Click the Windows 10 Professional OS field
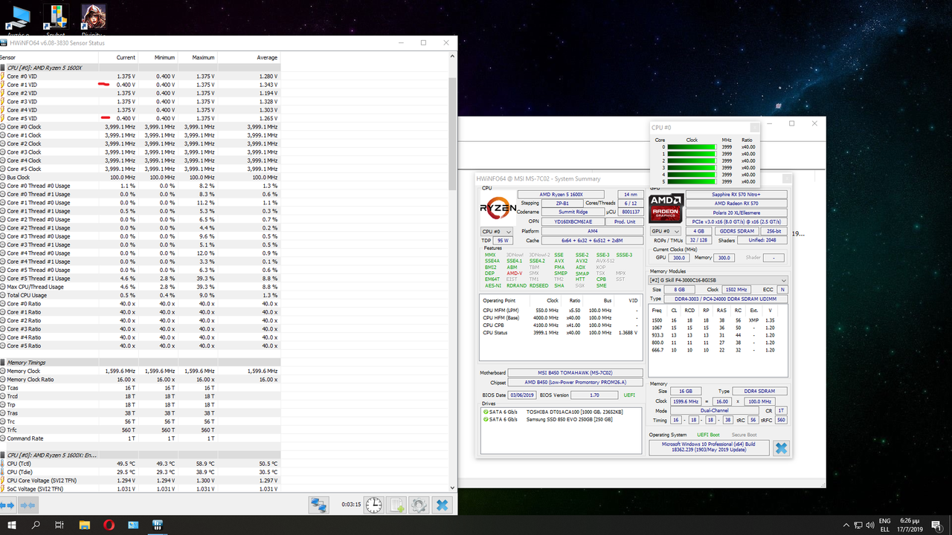This screenshot has width=952, height=535. coord(709,447)
